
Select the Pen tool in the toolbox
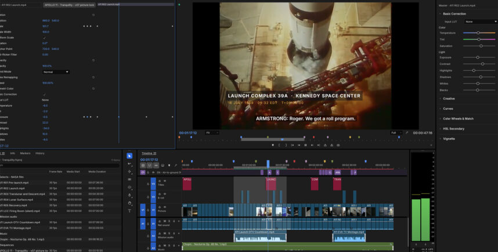[x=129, y=195]
